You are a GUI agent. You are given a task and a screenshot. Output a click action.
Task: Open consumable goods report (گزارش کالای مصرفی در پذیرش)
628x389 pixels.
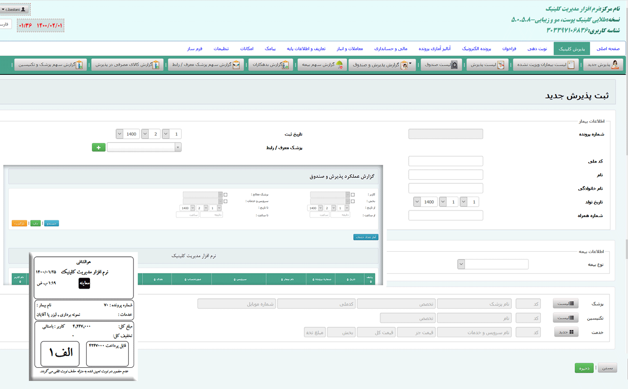[127, 65]
